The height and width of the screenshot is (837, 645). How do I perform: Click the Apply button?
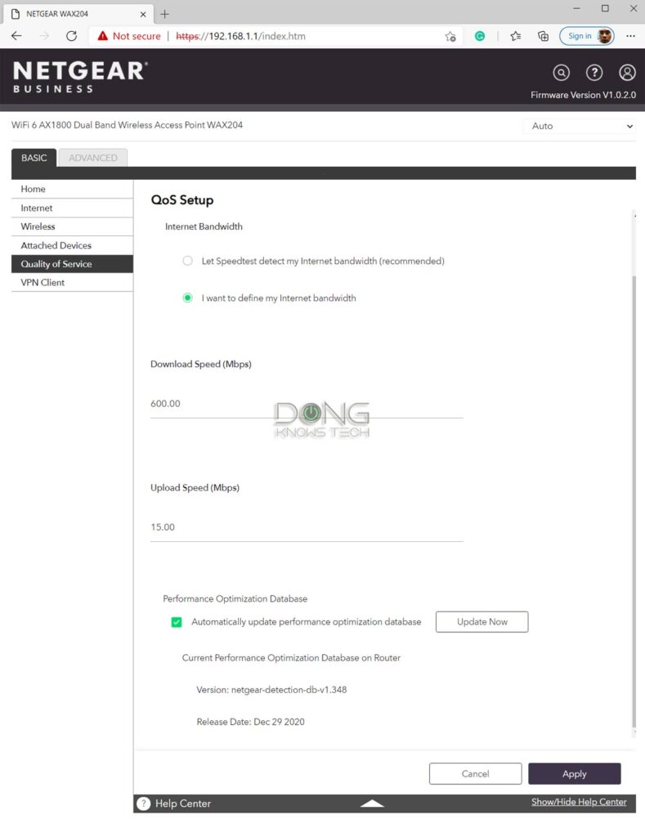tap(575, 773)
